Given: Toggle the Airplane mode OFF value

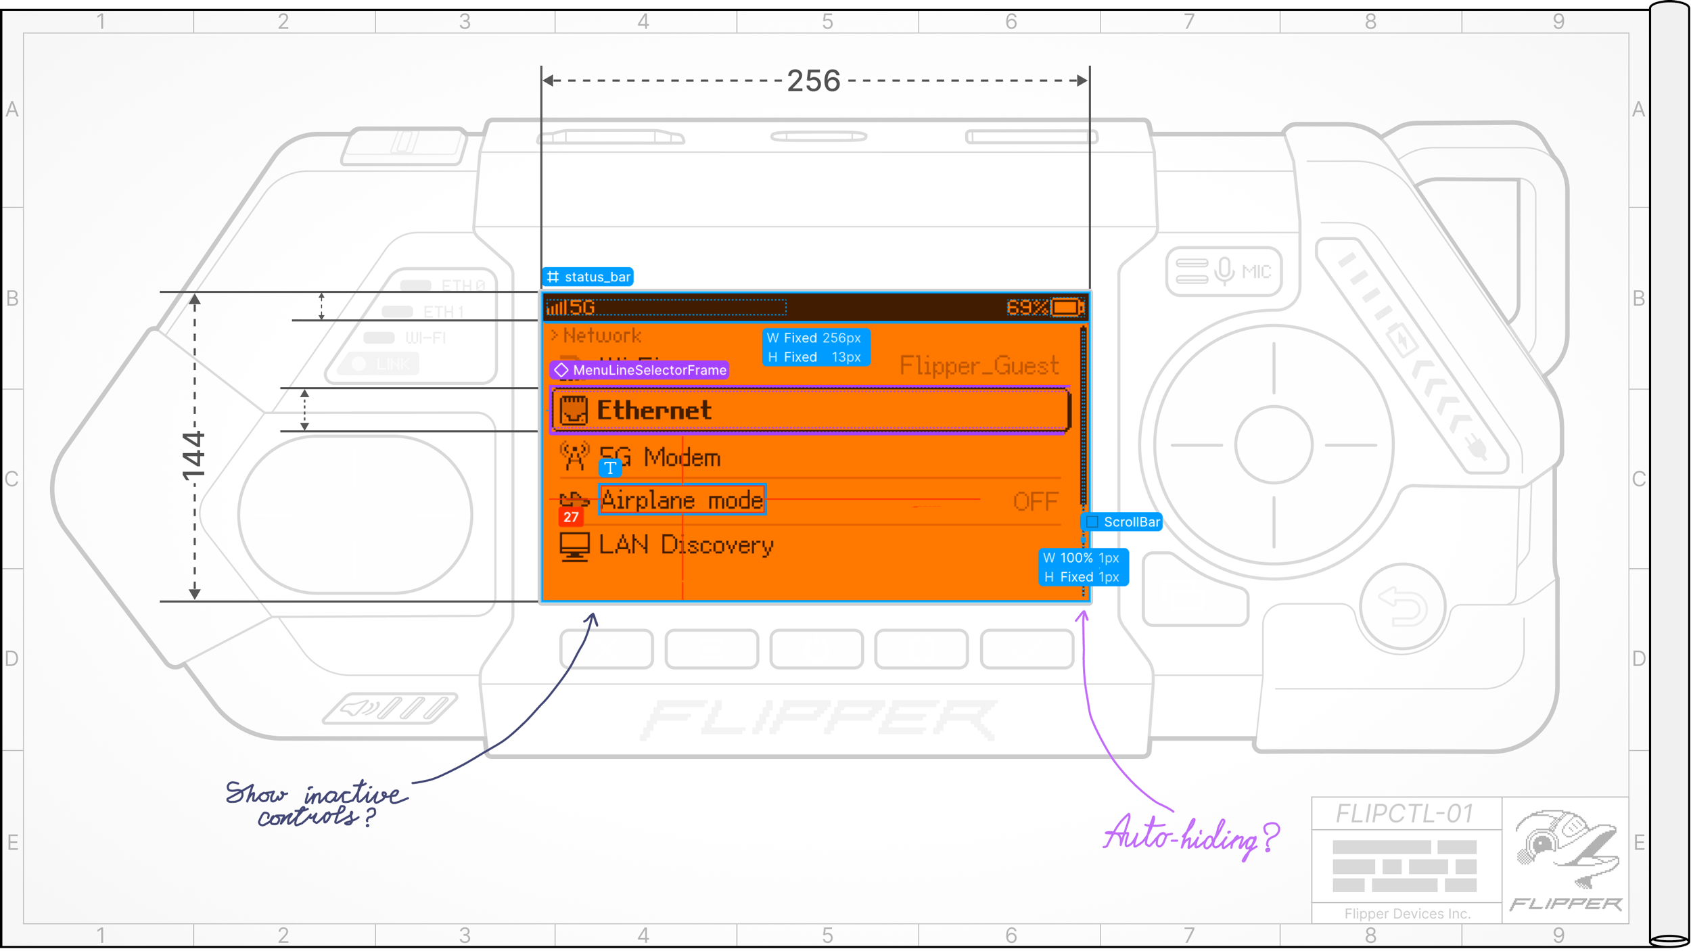Looking at the screenshot, I should coord(1035,502).
